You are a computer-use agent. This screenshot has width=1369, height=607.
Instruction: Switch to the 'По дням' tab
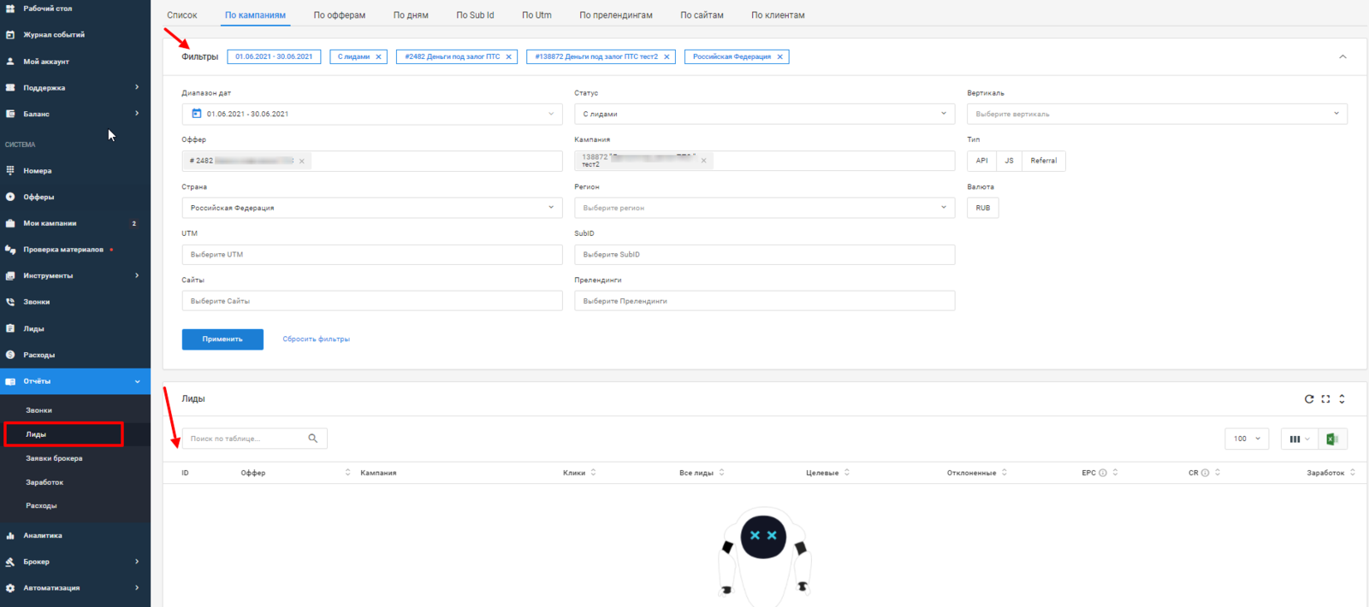point(411,15)
